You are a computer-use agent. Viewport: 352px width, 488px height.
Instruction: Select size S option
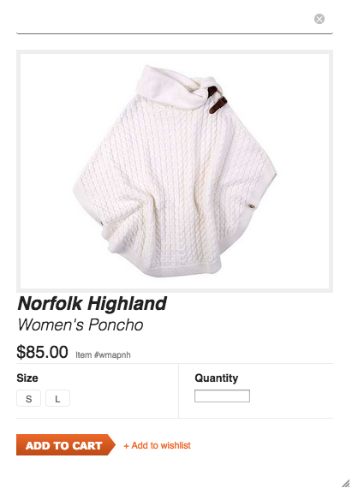coord(28,398)
